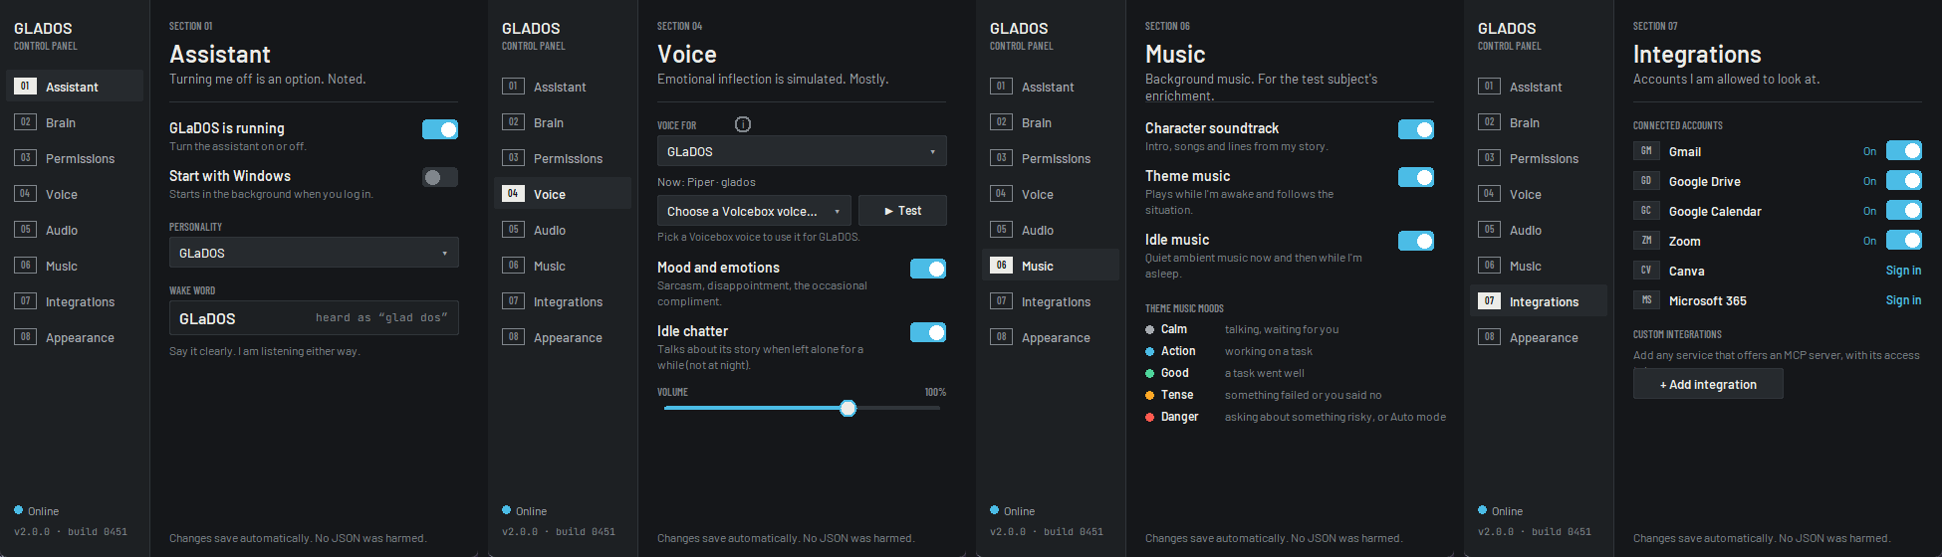Click the CV Canva account icon
The width and height of the screenshot is (1942, 557).
[1646, 271]
